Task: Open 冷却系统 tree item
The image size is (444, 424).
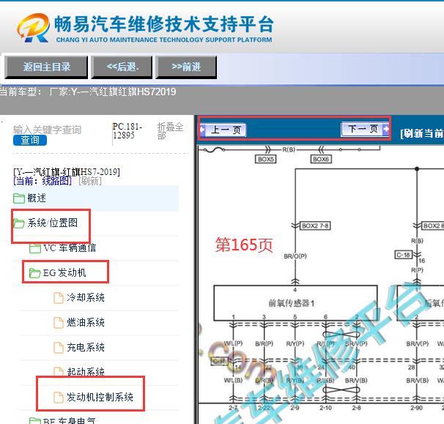Action: [86, 297]
